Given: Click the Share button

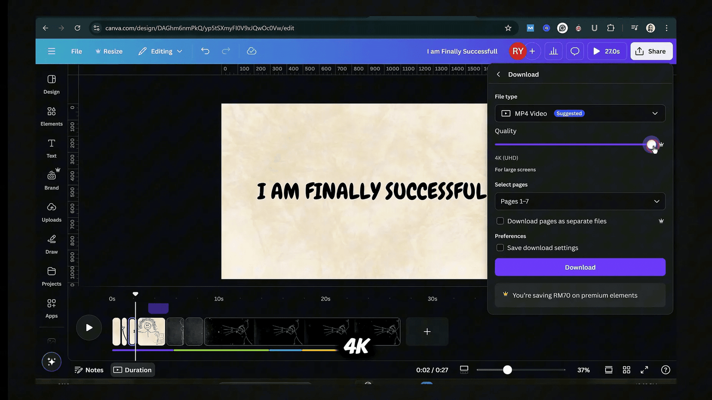Looking at the screenshot, I should 651,51.
